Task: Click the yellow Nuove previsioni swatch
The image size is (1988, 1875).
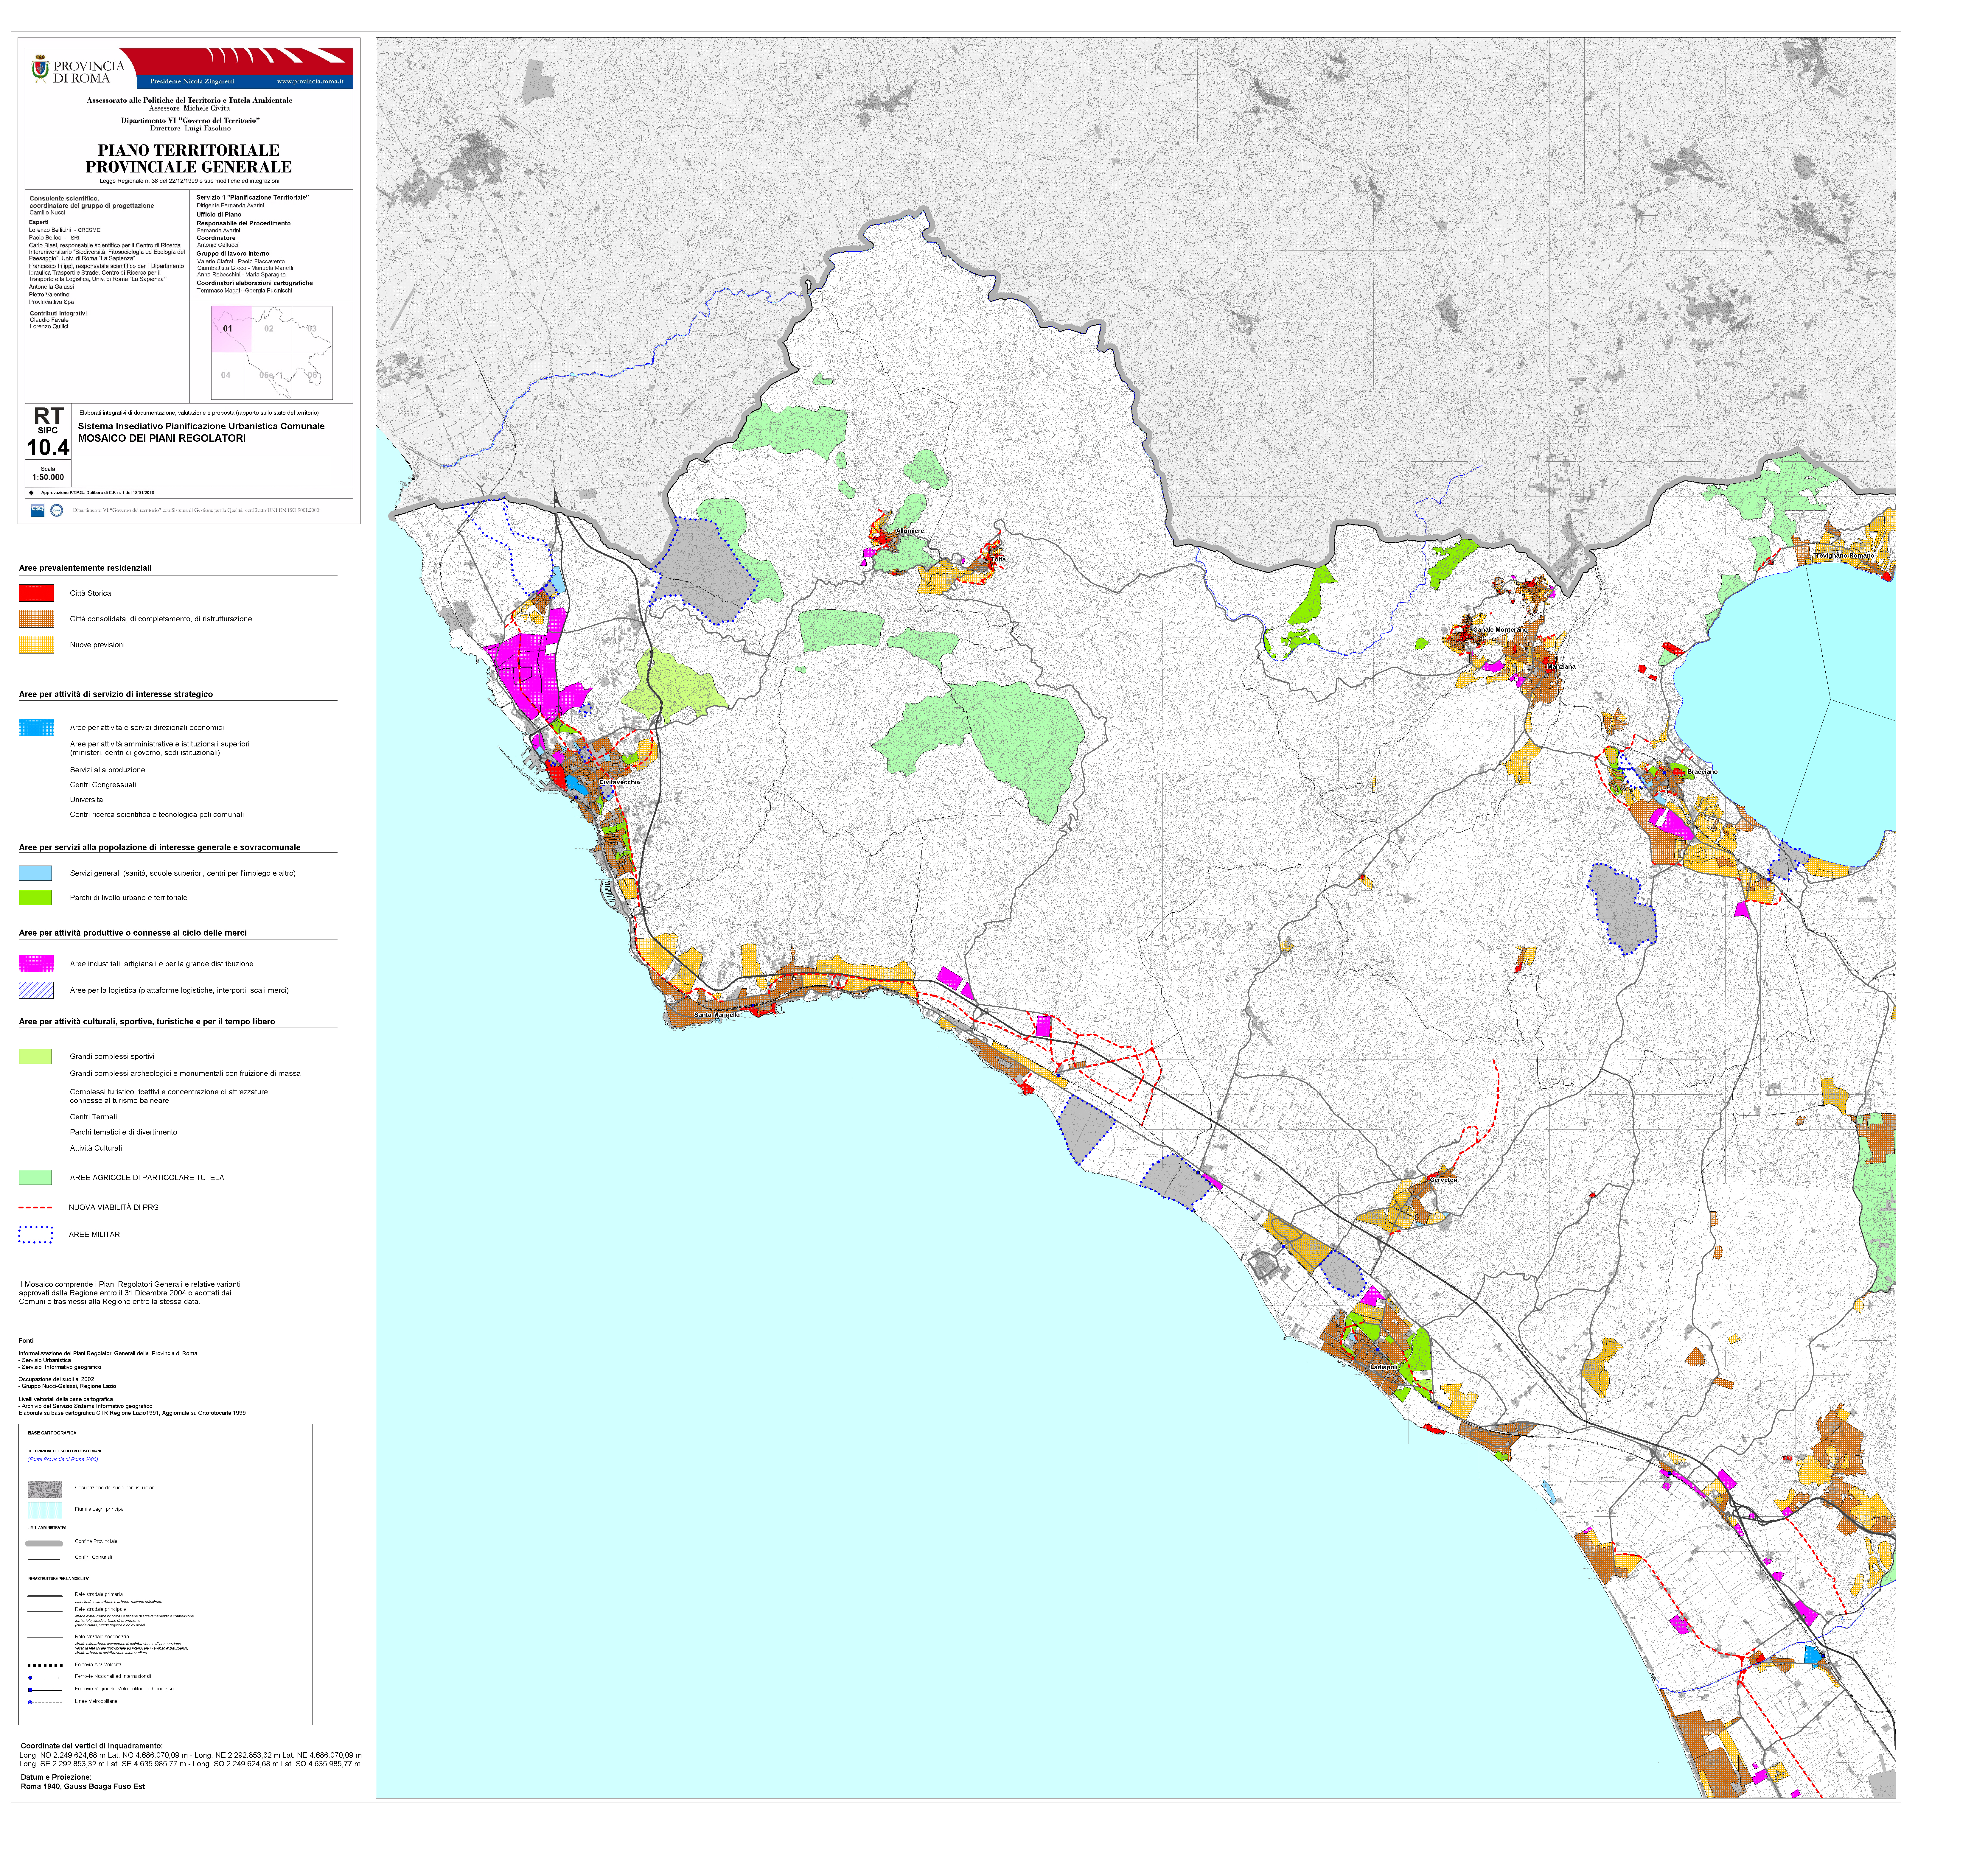Action: (x=36, y=645)
